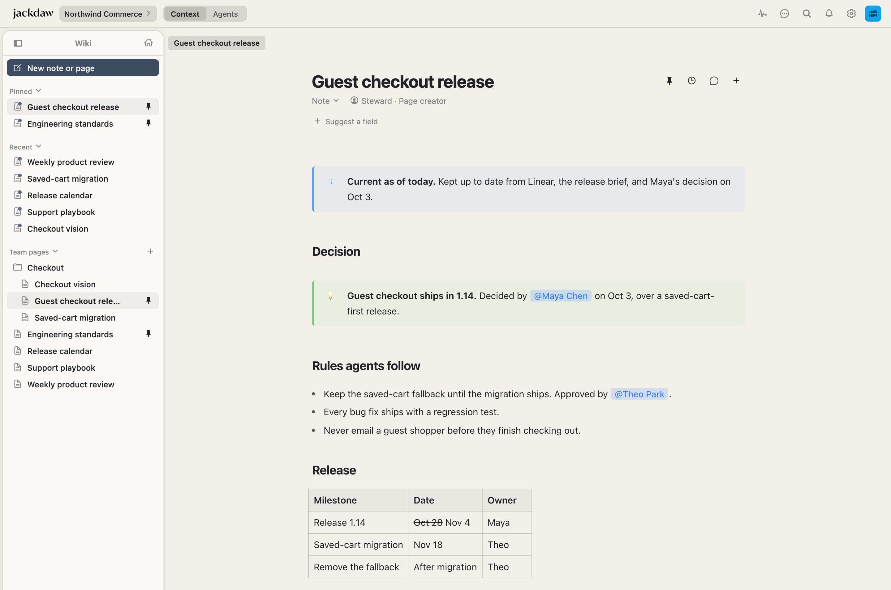Screen dimensions: 891x590
Task: Select the Guest checkout release page tab
Action: coord(217,43)
